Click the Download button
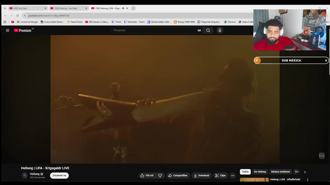Image resolution: width=330 pixels, height=185 pixels. pyautogui.click(x=201, y=175)
